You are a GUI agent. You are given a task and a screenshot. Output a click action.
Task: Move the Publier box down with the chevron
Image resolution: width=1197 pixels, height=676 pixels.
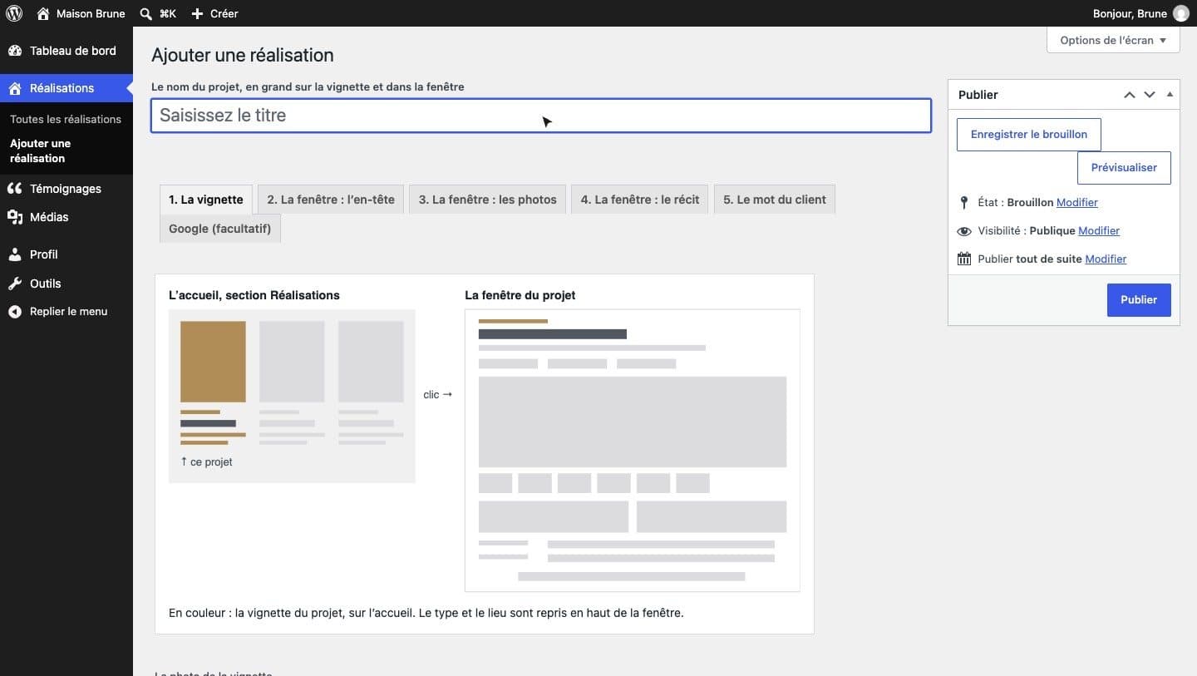[x=1150, y=95]
